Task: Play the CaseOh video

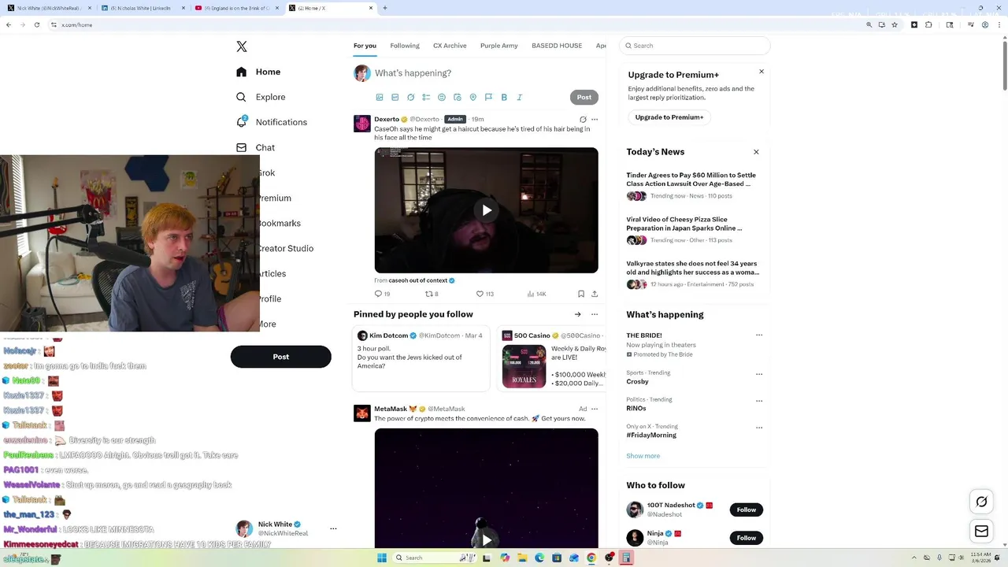Action: [x=486, y=210]
